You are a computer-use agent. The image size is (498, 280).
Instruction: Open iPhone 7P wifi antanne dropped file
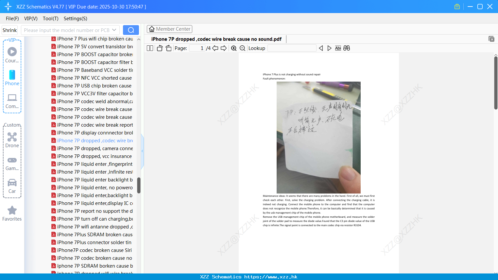point(92,227)
